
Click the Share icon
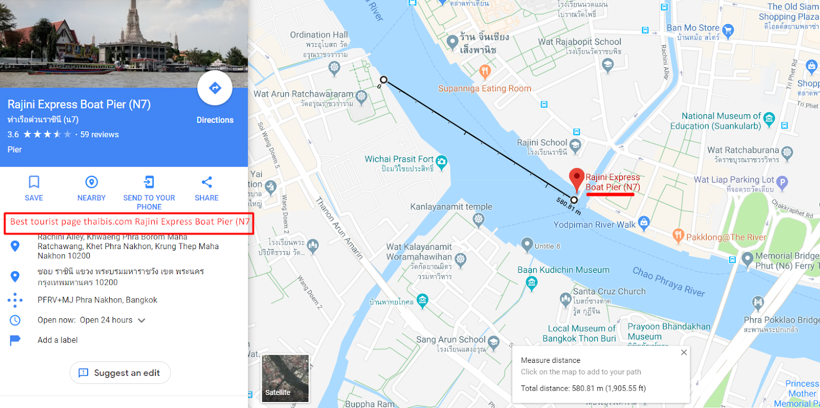coord(207,182)
